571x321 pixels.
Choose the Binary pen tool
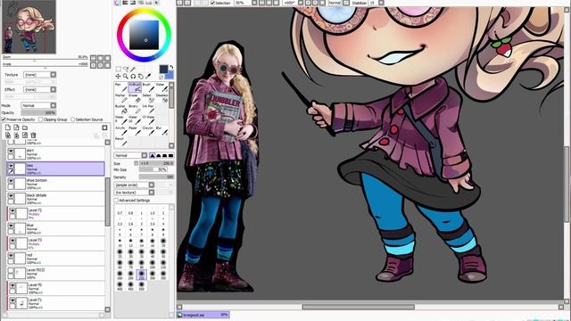point(135,109)
